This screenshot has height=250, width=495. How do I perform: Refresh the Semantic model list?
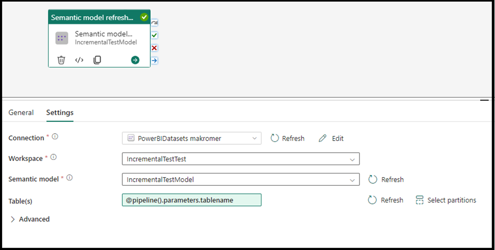pos(386,180)
